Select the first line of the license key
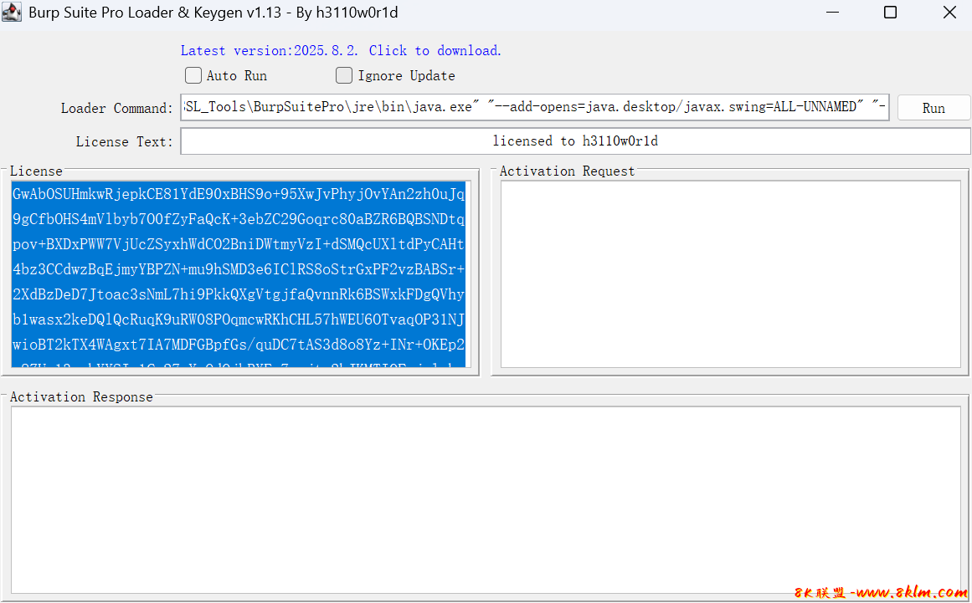The height and width of the screenshot is (603, 972). [239, 194]
